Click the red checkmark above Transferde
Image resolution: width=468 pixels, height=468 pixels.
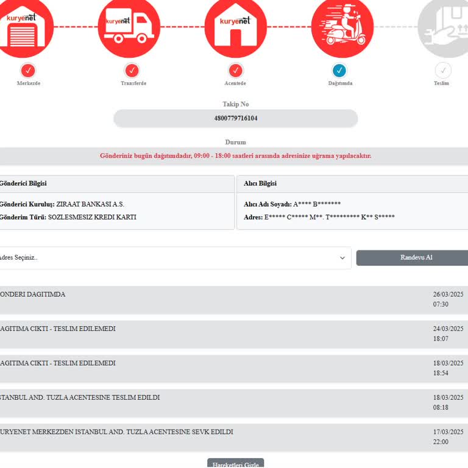click(x=132, y=71)
